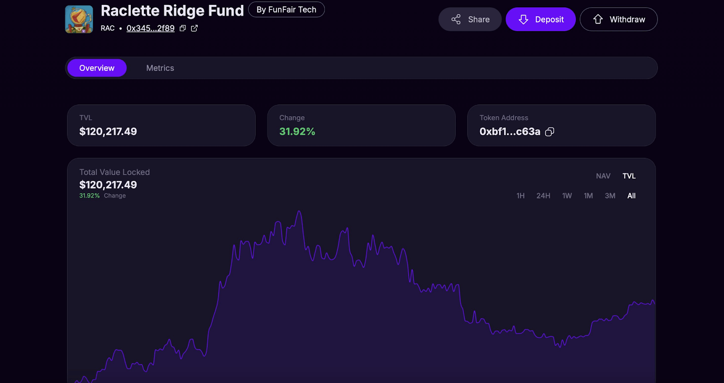This screenshot has height=383, width=724.
Task: Copy the token address 0xbf1...c63a
Action: (x=550, y=132)
